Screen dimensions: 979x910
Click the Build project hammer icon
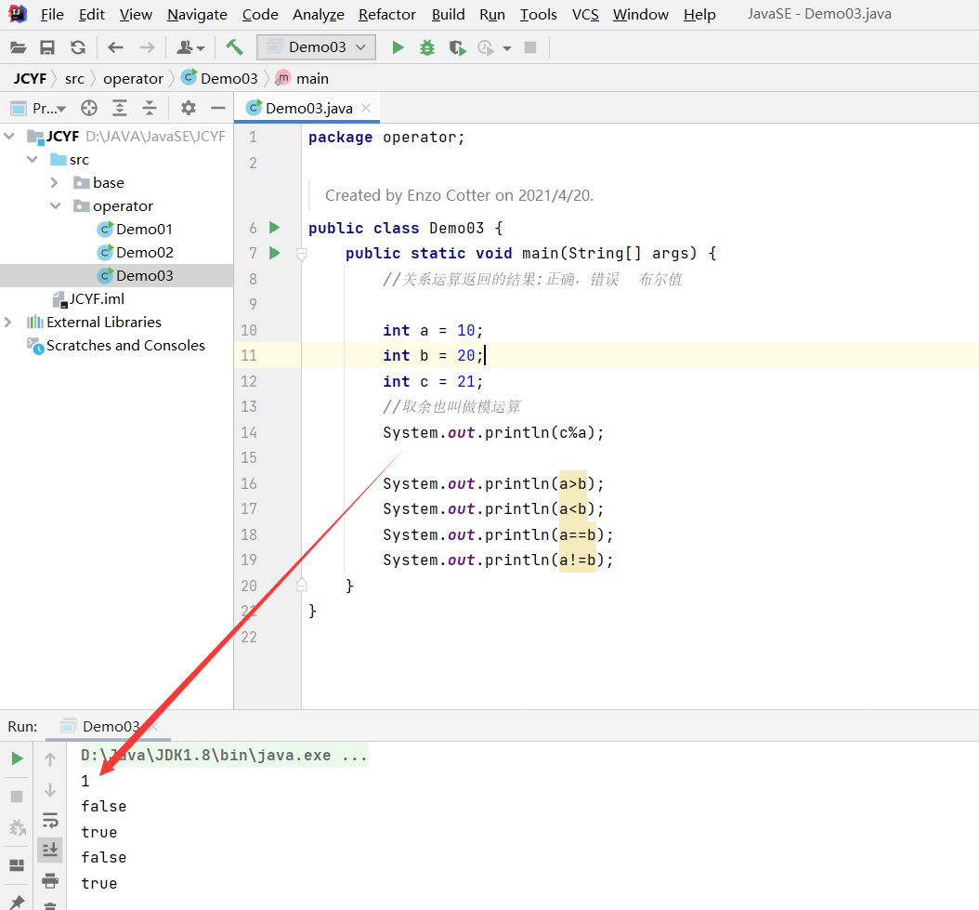pos(234,46)
